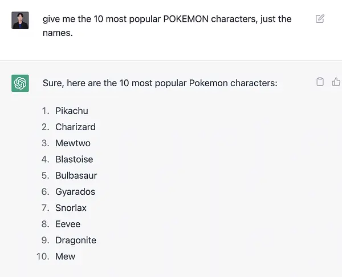The width and height of the screenshot is (342, 277).
Task: Click the number 1 list marker
Action: 46,111
